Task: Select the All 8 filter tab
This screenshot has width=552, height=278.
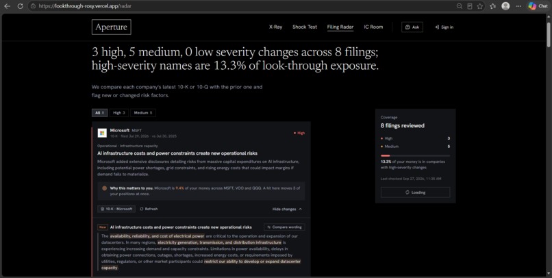Action: [x=99, y=112]
